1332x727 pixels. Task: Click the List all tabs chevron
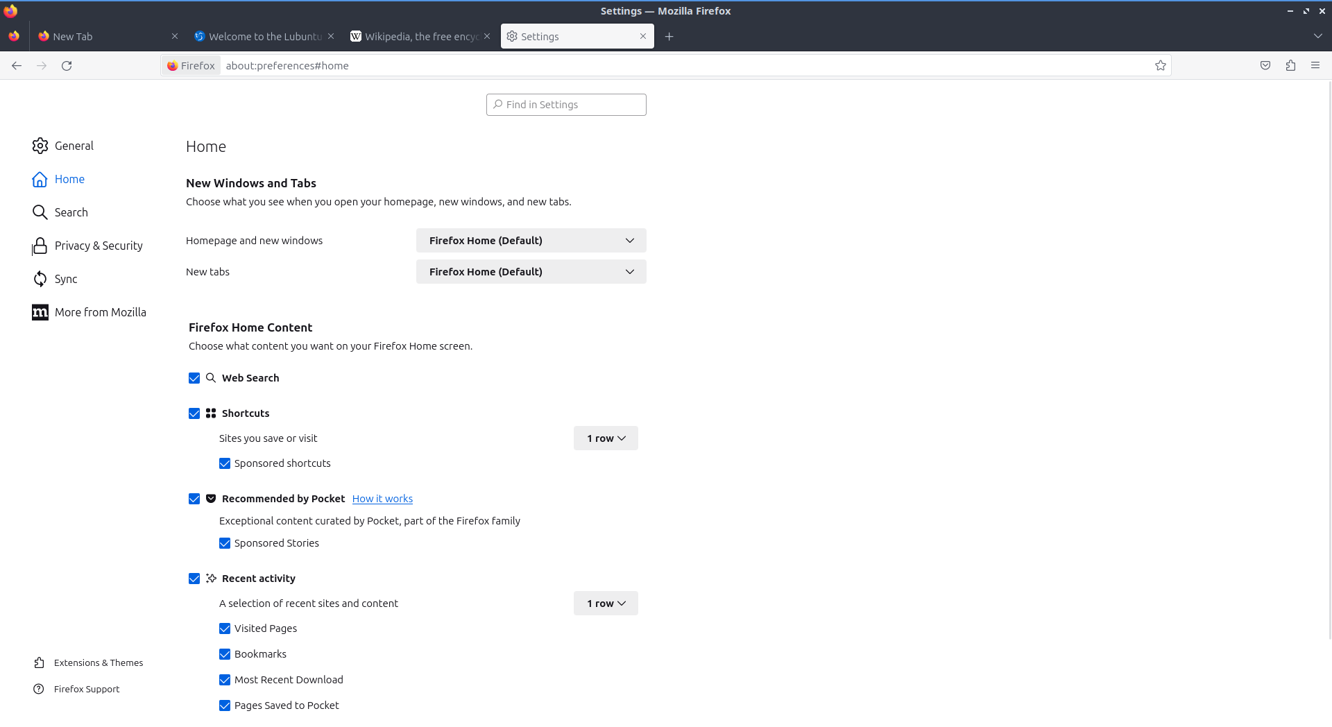tap(1317, 36)
